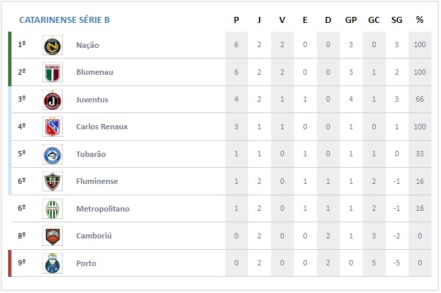
Task: Open the Metropolitano striped crest
Action: coord(53,209)
